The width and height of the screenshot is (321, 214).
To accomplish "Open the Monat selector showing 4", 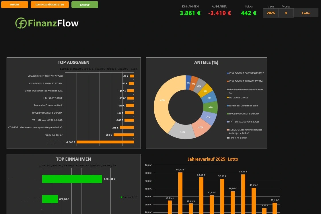I will point(286,13).
